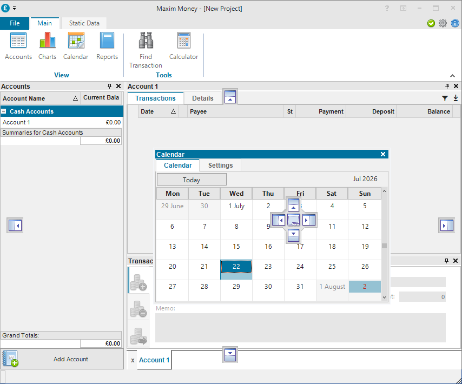Open the Reports view
Image resolution: width=462 pixels, height=384 pixels.
pyautogui.click(x=107, y=46)
